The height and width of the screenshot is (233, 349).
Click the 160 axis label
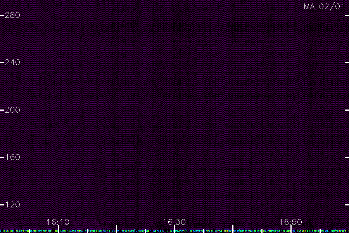[12, 157]
